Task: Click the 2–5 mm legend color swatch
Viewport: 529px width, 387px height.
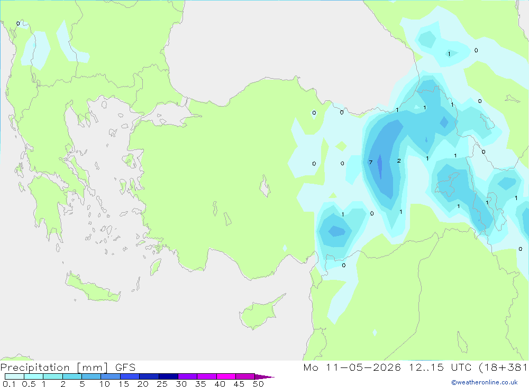Action: [72, 376]
